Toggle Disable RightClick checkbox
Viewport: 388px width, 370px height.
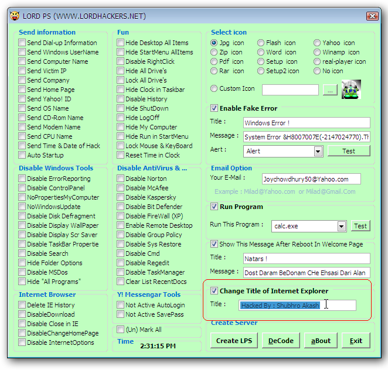[x=120, y=61]
